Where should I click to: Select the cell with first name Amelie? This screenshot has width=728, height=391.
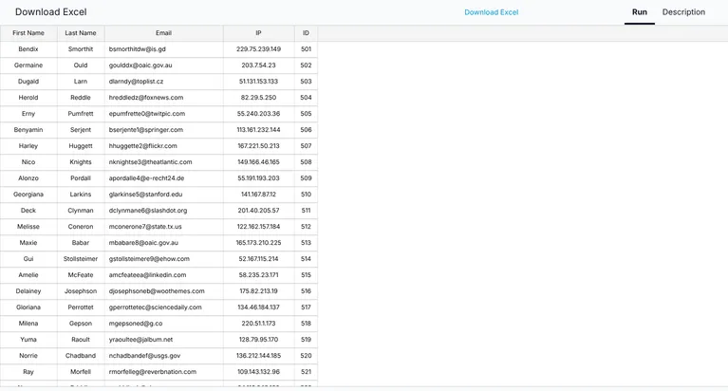pos(28,275)
